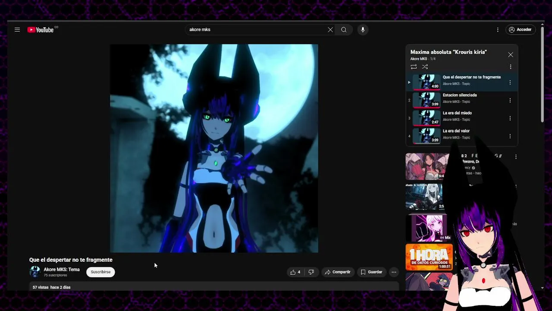The height and width of the screenshot is (311, 552).
Task: Share the video via Compartir
Action: click(338, 272)
